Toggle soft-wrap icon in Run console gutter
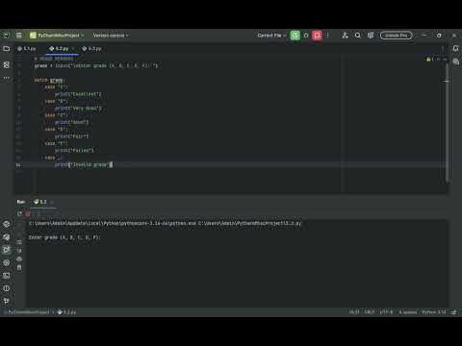 [19, 242]
